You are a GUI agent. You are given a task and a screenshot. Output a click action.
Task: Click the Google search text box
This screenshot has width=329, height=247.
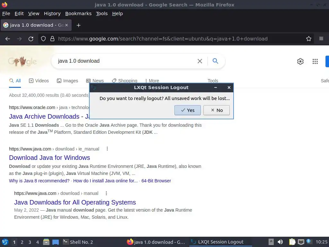126,61
